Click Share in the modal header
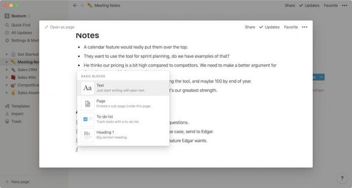 [250, 27]
